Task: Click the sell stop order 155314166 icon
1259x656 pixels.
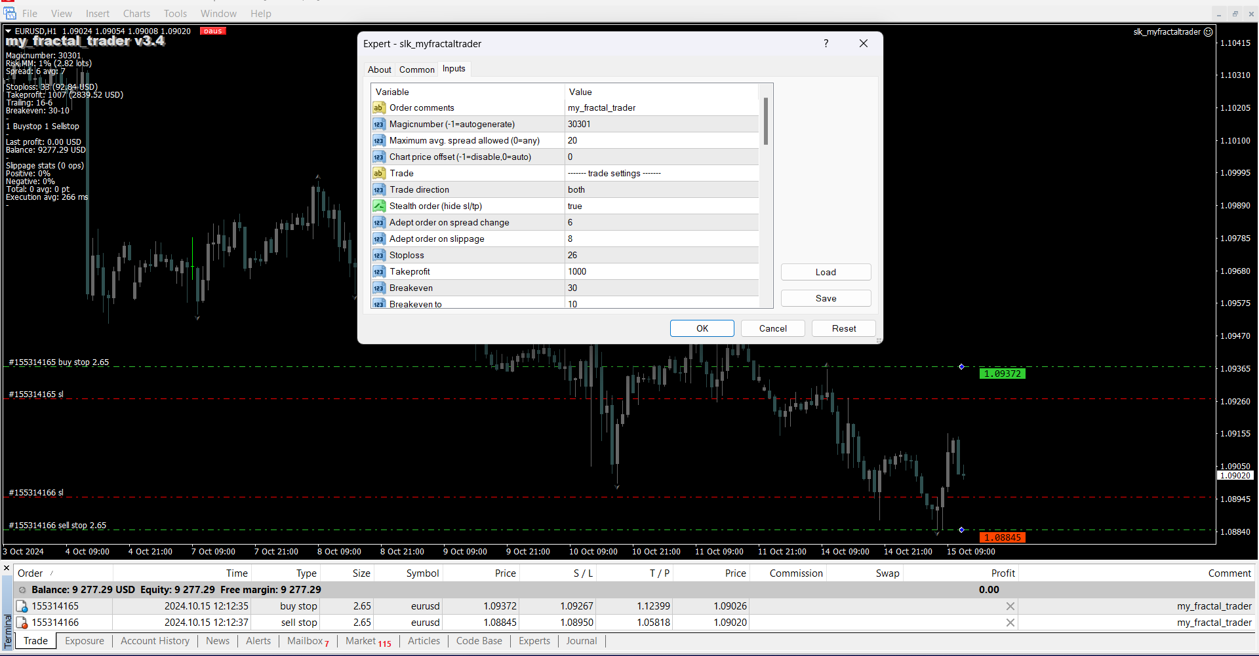Action: pyautogui.click(x=22, y=623)
